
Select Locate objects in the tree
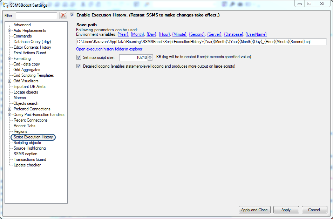(x=26, y=92)
